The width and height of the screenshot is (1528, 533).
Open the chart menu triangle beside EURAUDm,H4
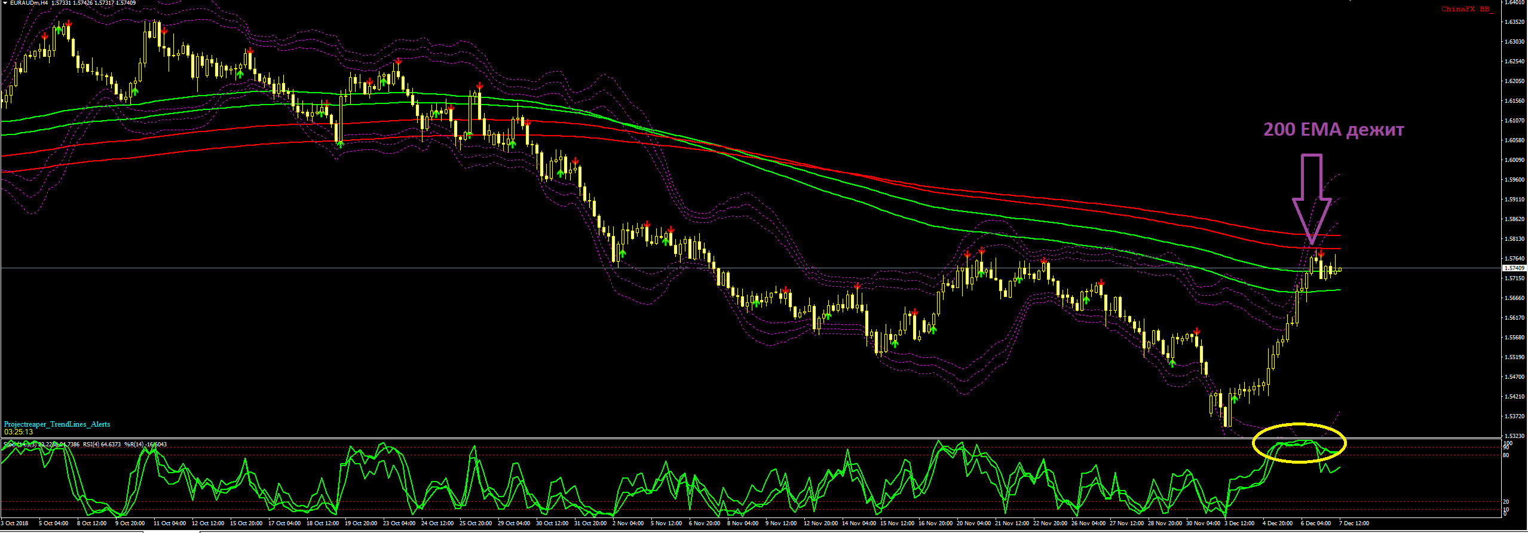[x=4, y=3]
